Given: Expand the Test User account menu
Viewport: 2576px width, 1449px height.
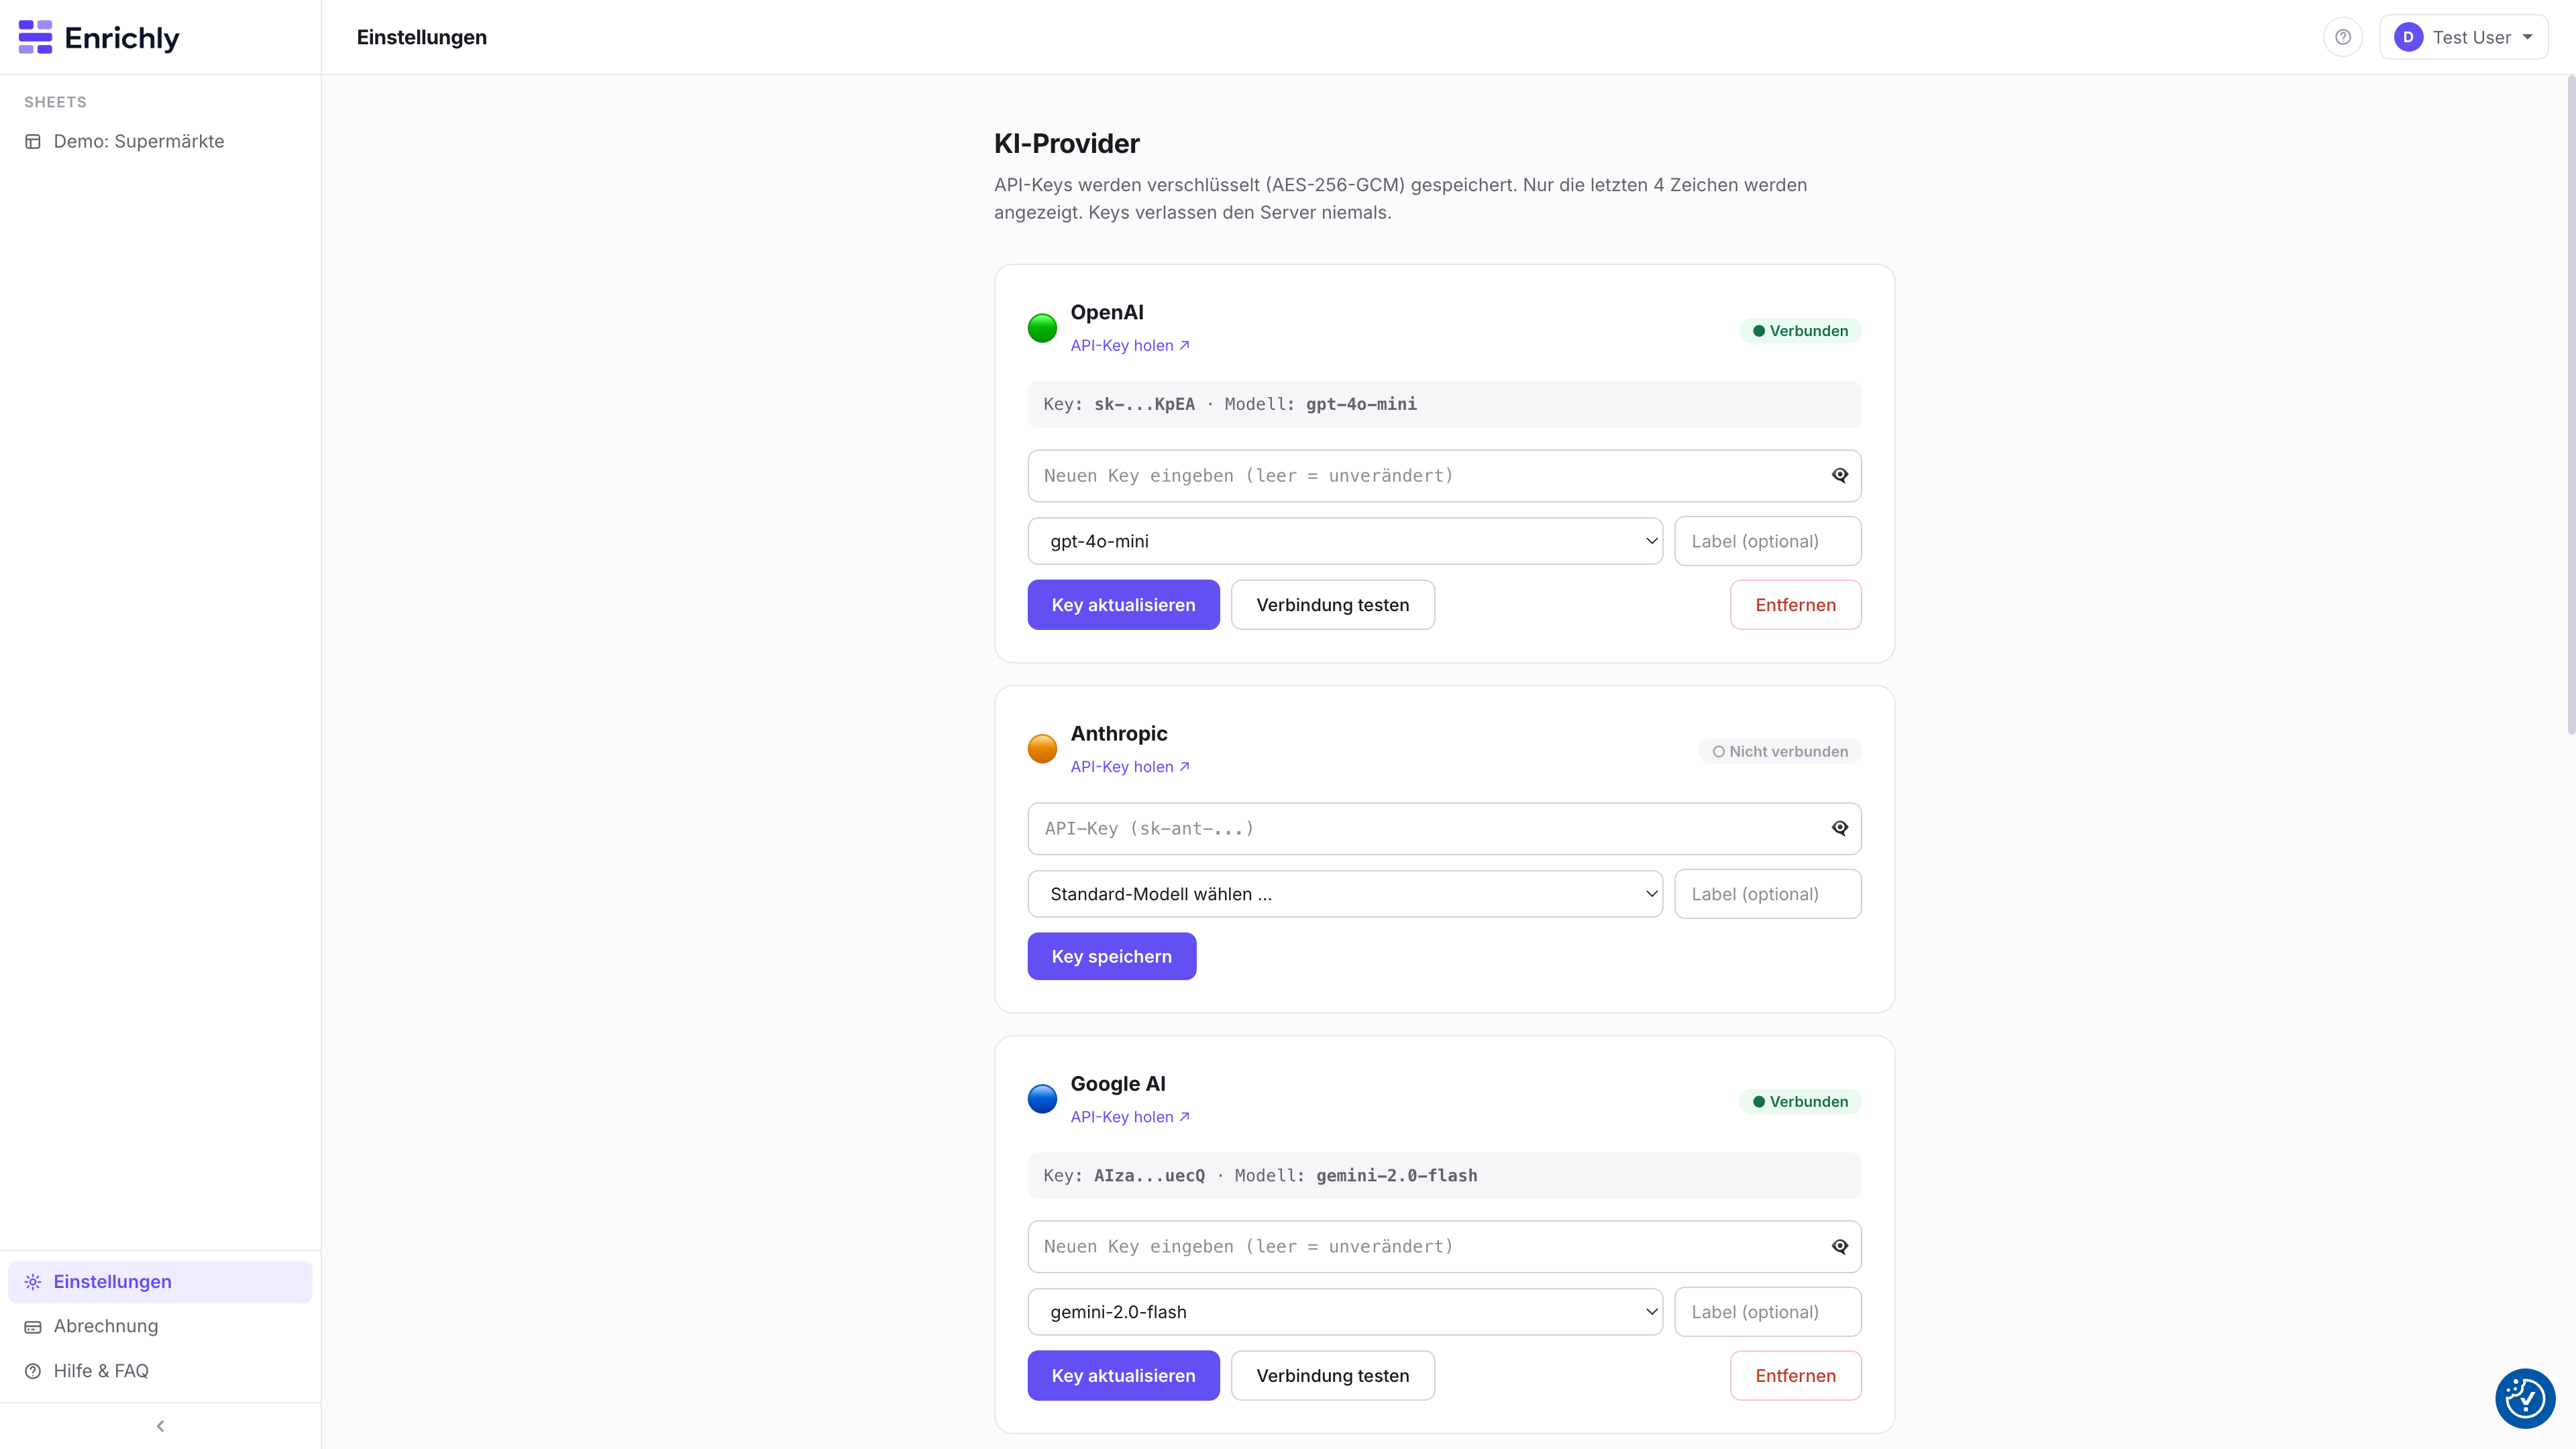Looking at the screenshot, I should pos(2463,37).
